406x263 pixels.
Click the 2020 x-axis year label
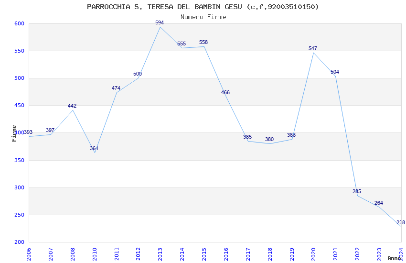[313, 254]
